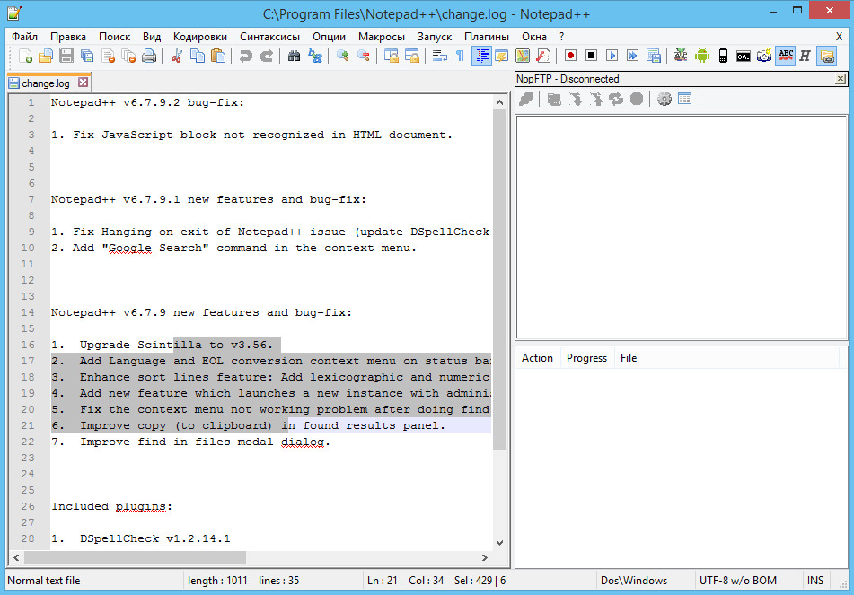Image resolution: width=854 pixels, height=595 pixels.
Task: Open the Синтаксисы menu
Action: (x=269, y=37)
